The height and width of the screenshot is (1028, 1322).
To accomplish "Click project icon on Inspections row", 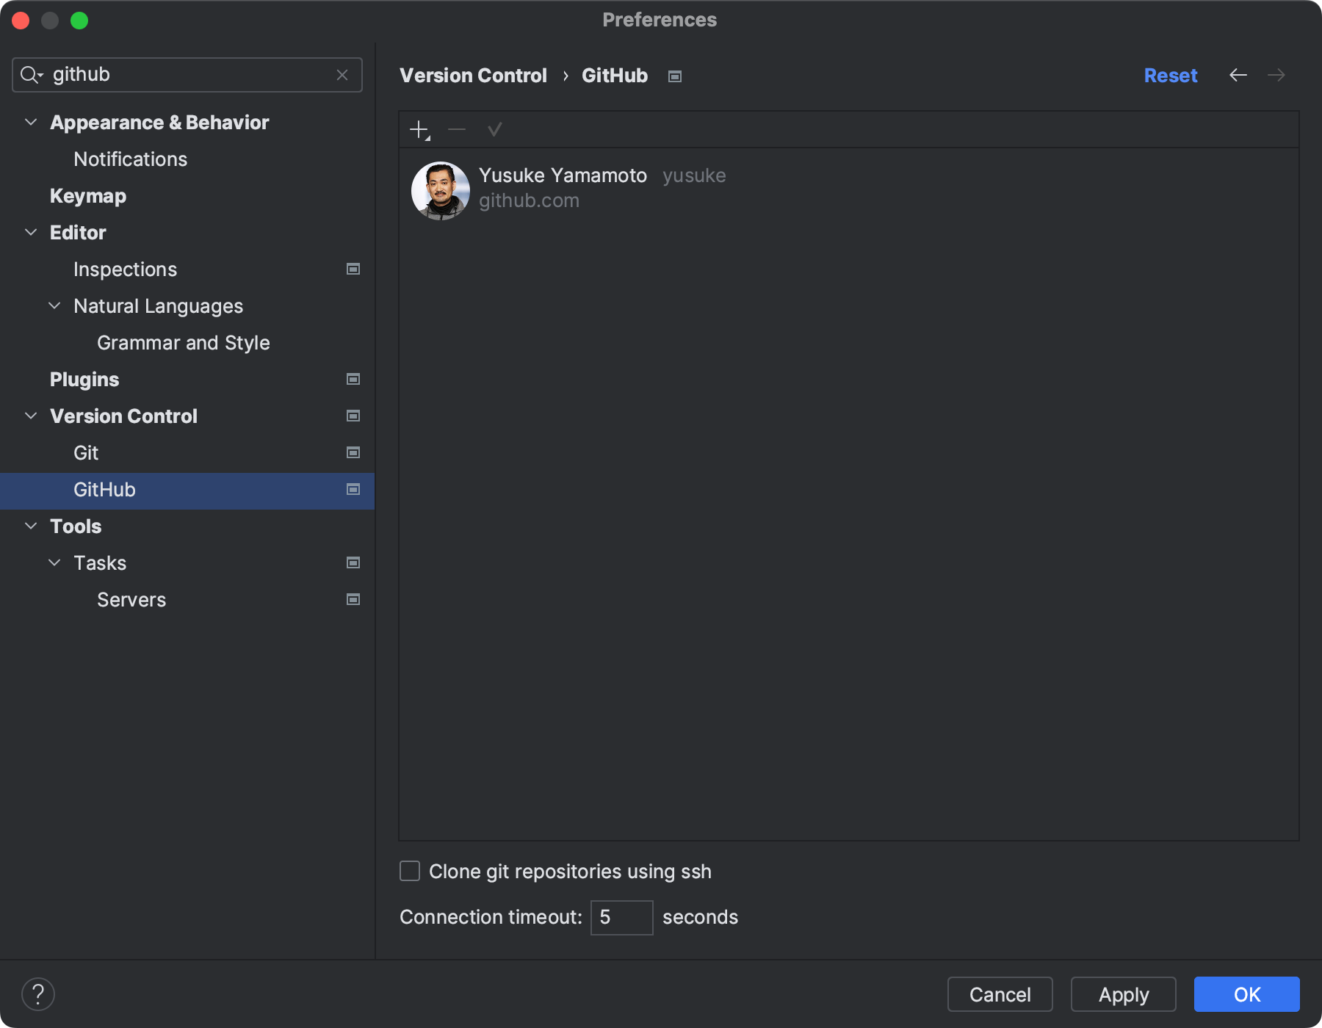I will [x=353, y=269].
